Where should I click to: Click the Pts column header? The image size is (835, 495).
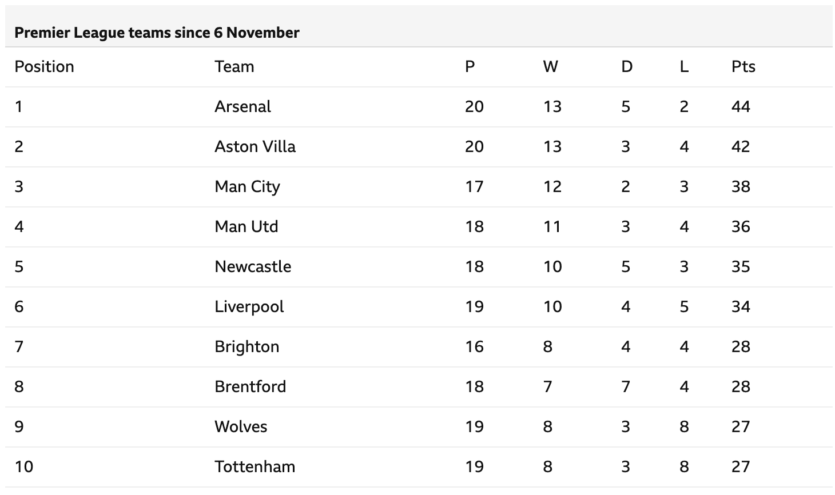click(x=743, y=67)
